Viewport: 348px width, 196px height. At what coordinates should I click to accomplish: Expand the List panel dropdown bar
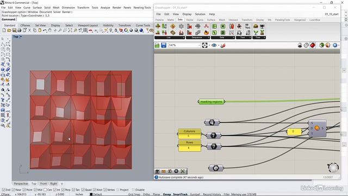point(170,38)
